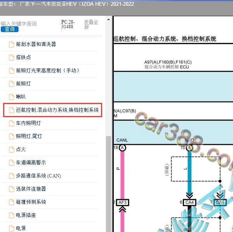
Task: Select 前照灯光束高度控制（手动）entry
Action: [x=48, y=70]
